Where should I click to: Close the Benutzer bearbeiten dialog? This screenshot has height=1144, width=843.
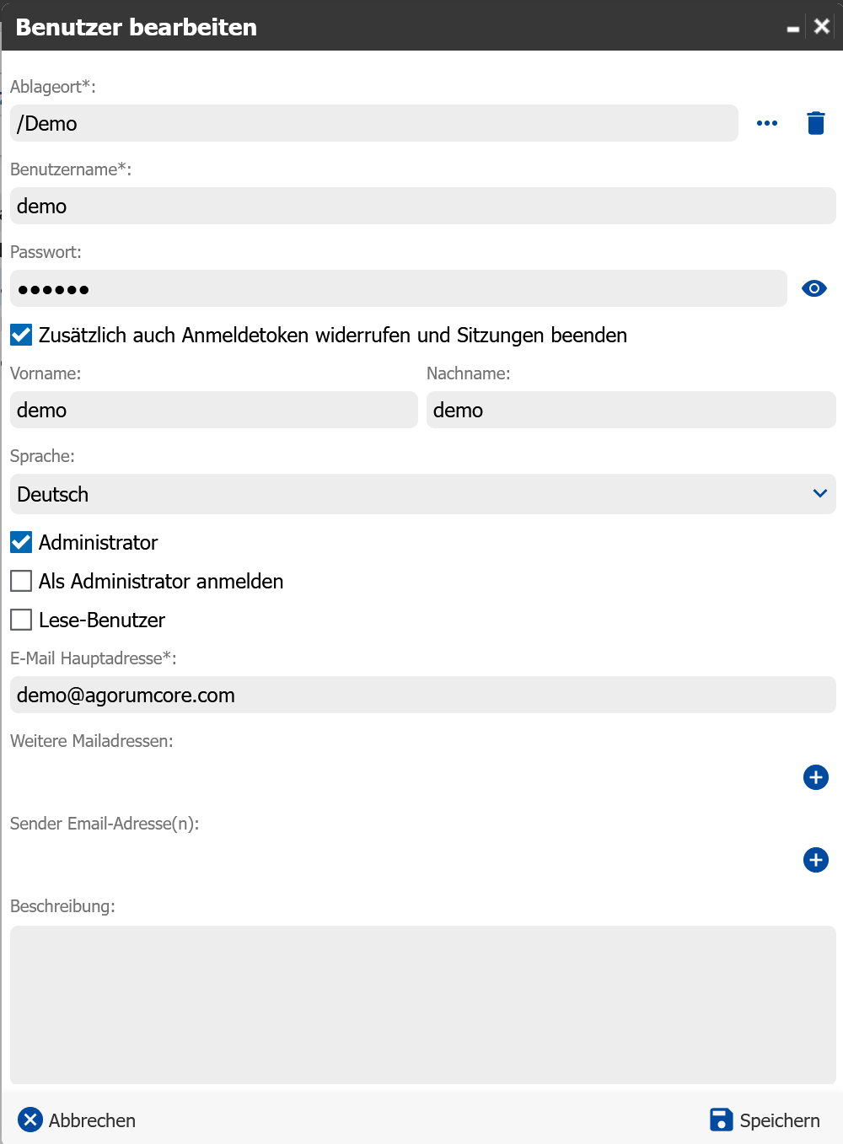822,26
